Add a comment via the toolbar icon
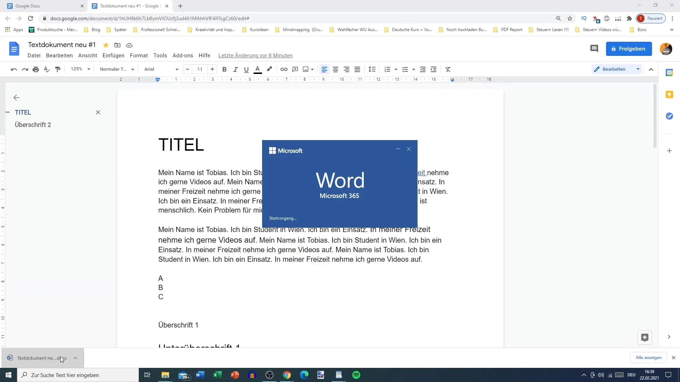The image size is (680, 382). pyautogui.click(x=295, y=69)
